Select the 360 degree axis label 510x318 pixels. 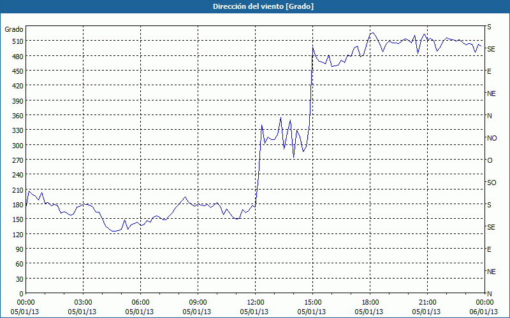tap(18, 116)
